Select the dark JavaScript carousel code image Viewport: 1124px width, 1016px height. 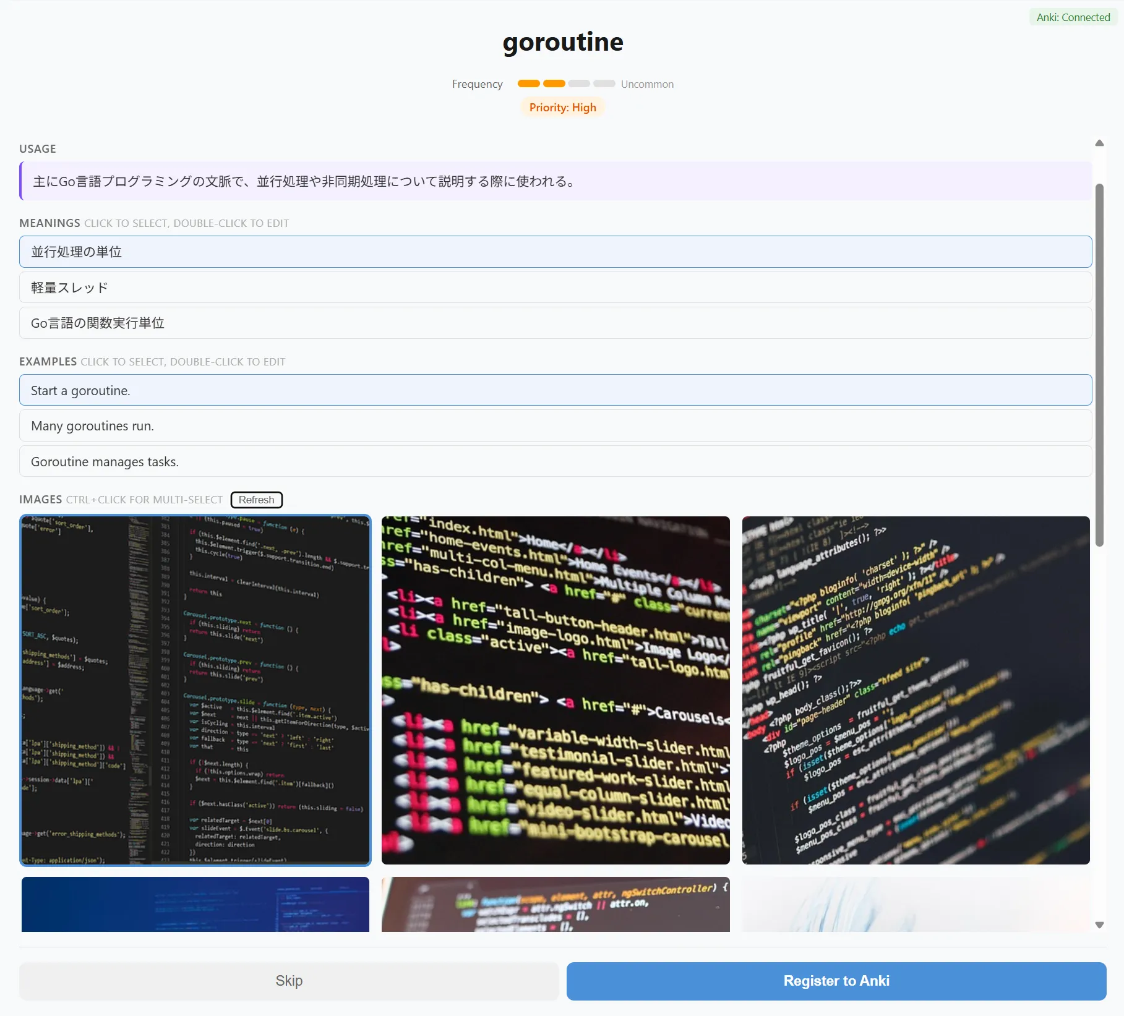tap(195, 690)
